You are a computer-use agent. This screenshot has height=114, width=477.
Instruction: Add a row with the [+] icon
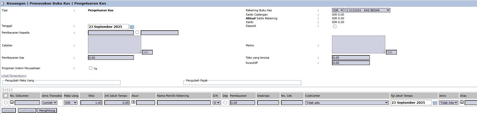(5, 90)
